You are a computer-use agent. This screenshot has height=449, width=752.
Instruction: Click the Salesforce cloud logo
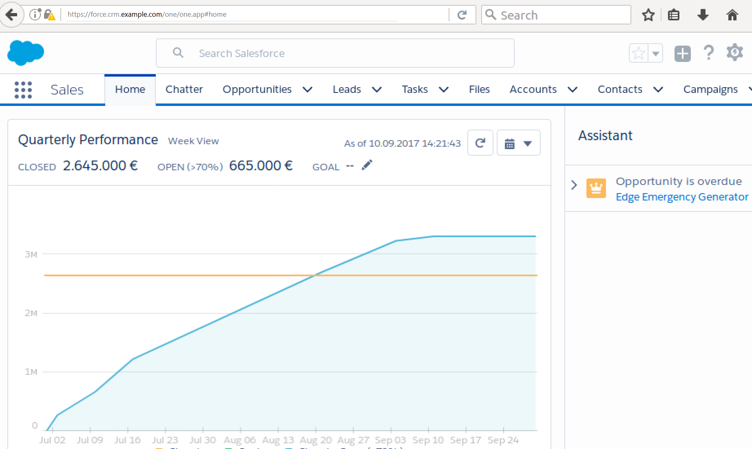click(x=26, y=53)
